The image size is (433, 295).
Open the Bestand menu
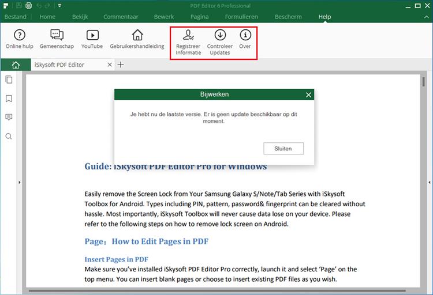(x=16, y=17)
